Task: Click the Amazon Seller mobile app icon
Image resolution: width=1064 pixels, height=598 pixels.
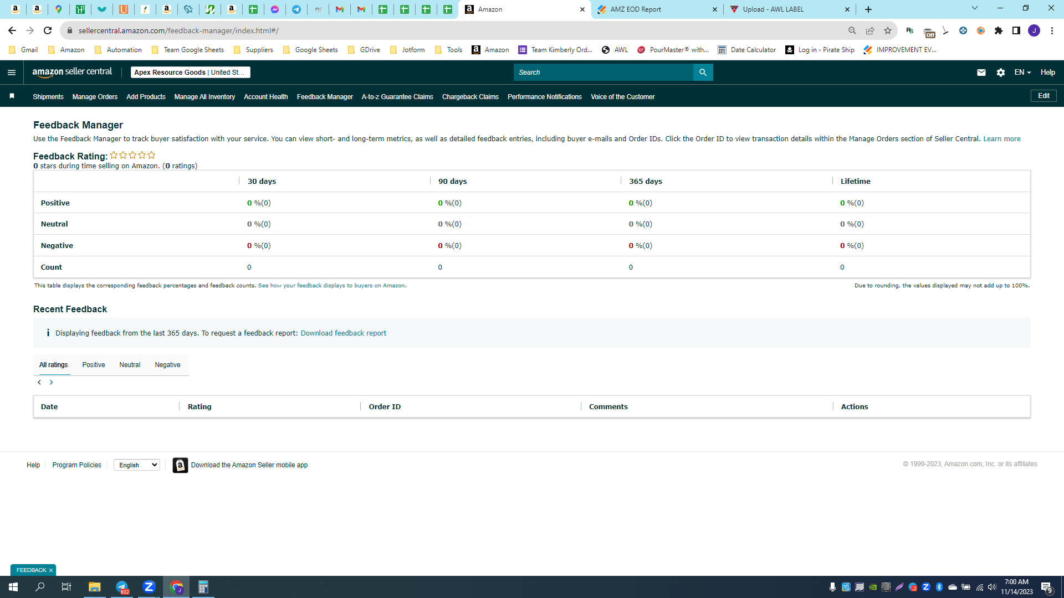Action: [x=180, y=465]
